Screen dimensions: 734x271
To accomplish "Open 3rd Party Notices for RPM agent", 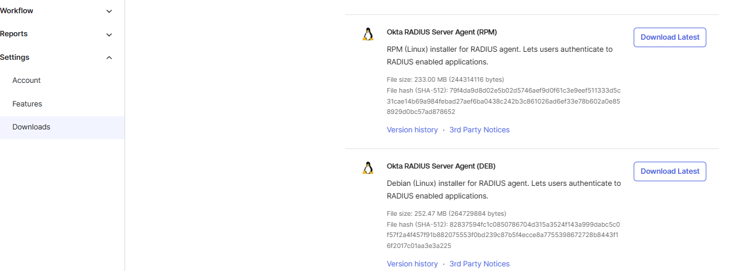I will point(479,130).
